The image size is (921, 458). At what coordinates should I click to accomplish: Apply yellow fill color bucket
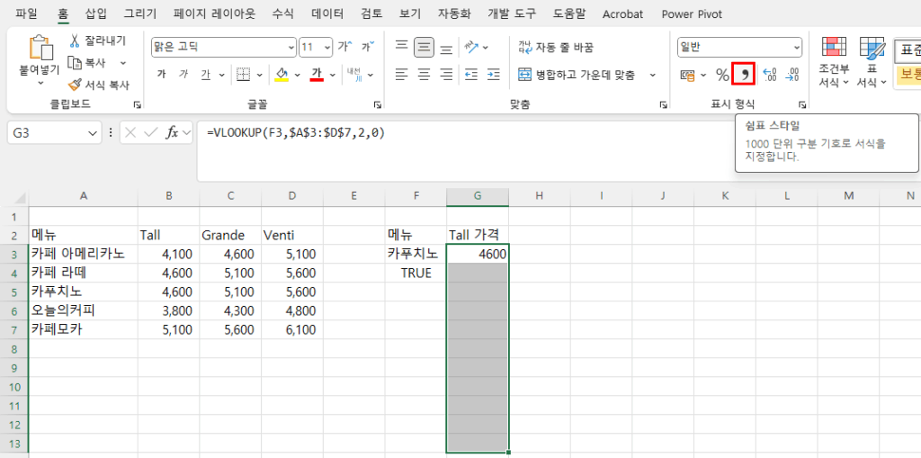pos(282,75)
